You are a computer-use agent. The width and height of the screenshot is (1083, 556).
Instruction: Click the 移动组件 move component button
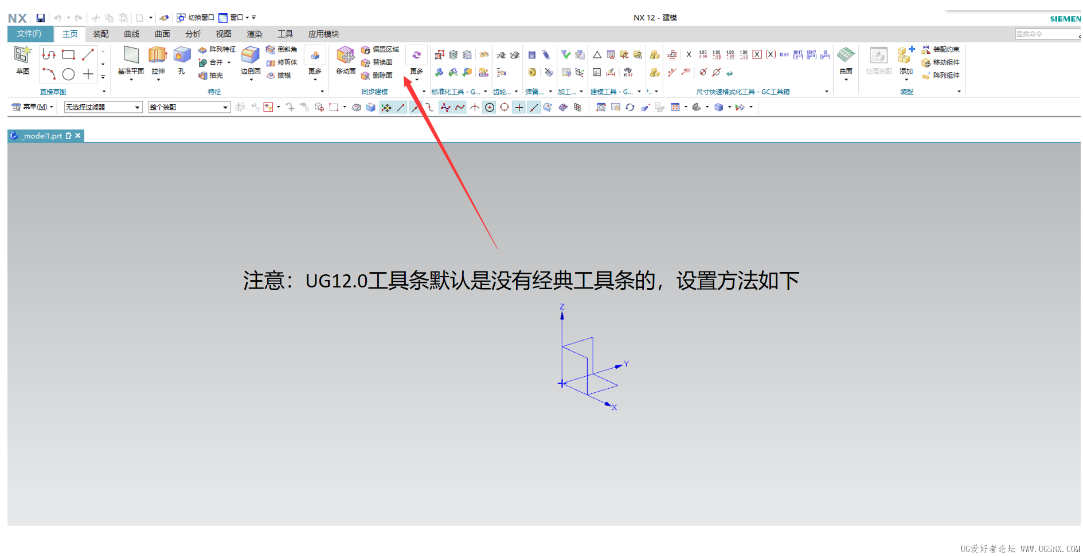coord(940,62)
